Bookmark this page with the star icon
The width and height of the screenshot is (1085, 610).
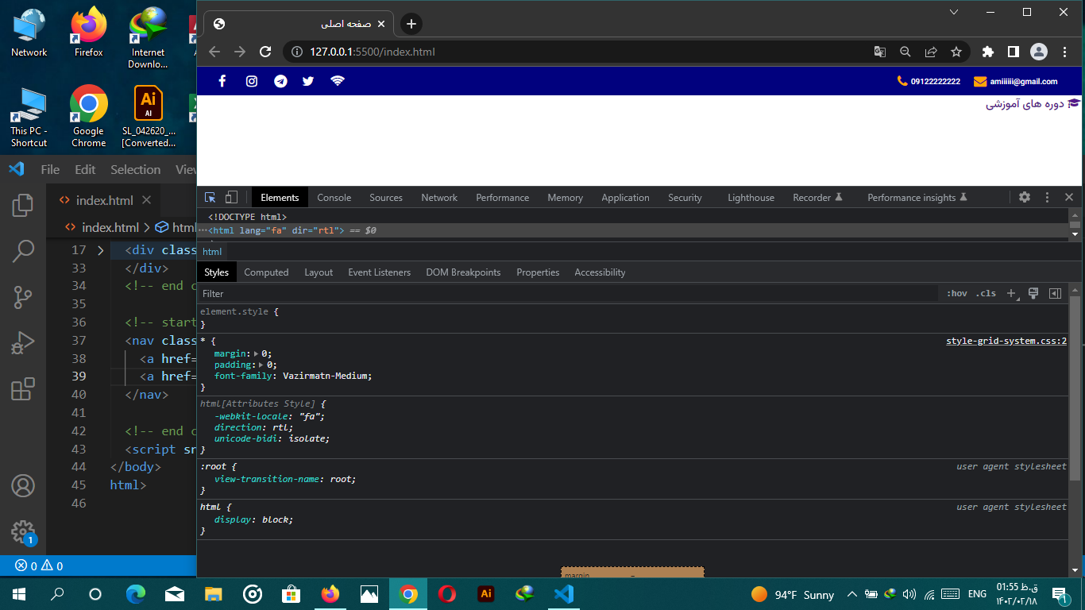(956, 52)
